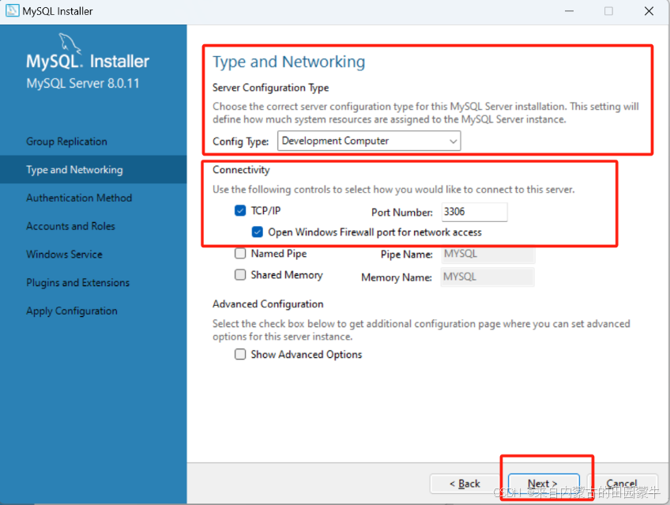Click the Cancel button
This screenshot has height=505, width=670.
pos(622,484)
